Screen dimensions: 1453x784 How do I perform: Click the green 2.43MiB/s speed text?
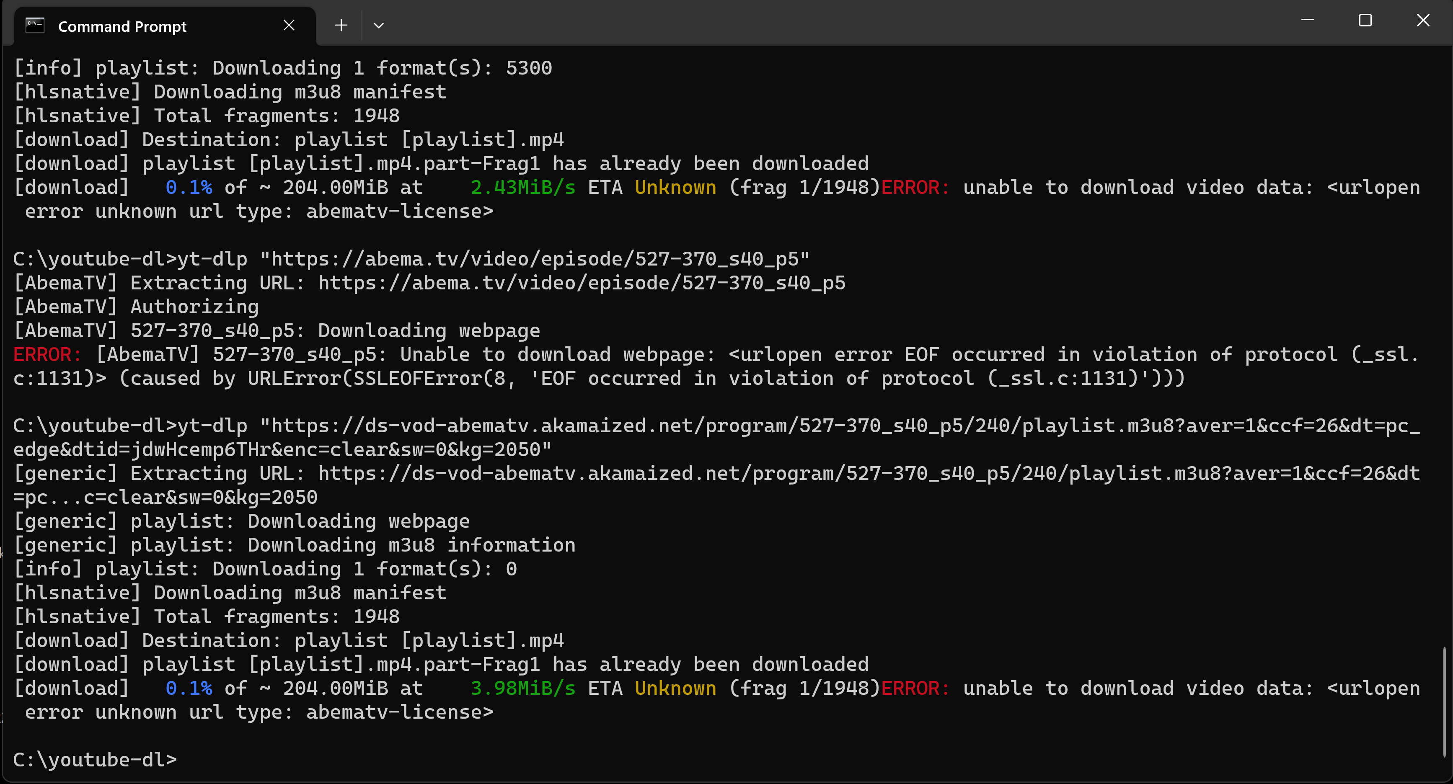(x=522, y=187)
